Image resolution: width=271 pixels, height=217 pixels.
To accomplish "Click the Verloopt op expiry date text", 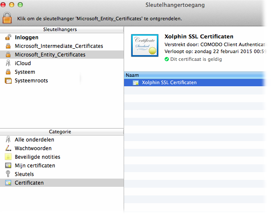I will pos(215,52).
